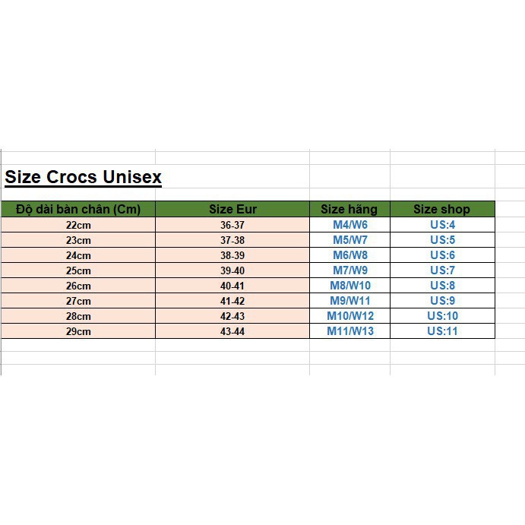Image resolution: width=525 pixels, height=525 pixels.
Task: Select the 'Size hãng' header cell
Action: [x=349, y=209]
